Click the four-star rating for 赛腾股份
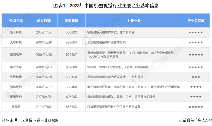Image resolution: width=212 pixels, height=126 pixels. 196,97
